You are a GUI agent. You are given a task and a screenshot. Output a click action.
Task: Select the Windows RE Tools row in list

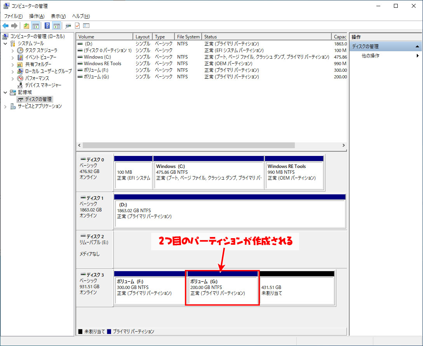pos(212,64)
